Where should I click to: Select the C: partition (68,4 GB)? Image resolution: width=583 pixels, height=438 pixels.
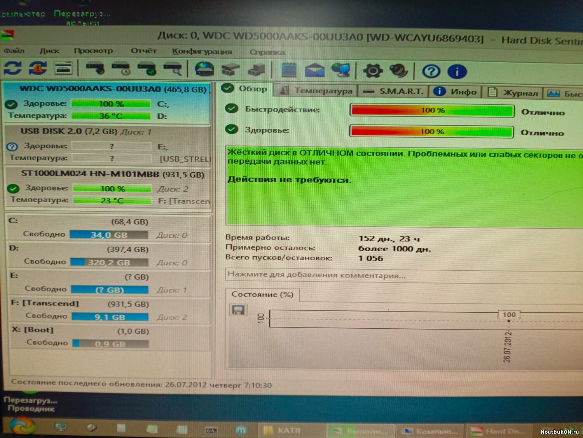pos(109,228)
